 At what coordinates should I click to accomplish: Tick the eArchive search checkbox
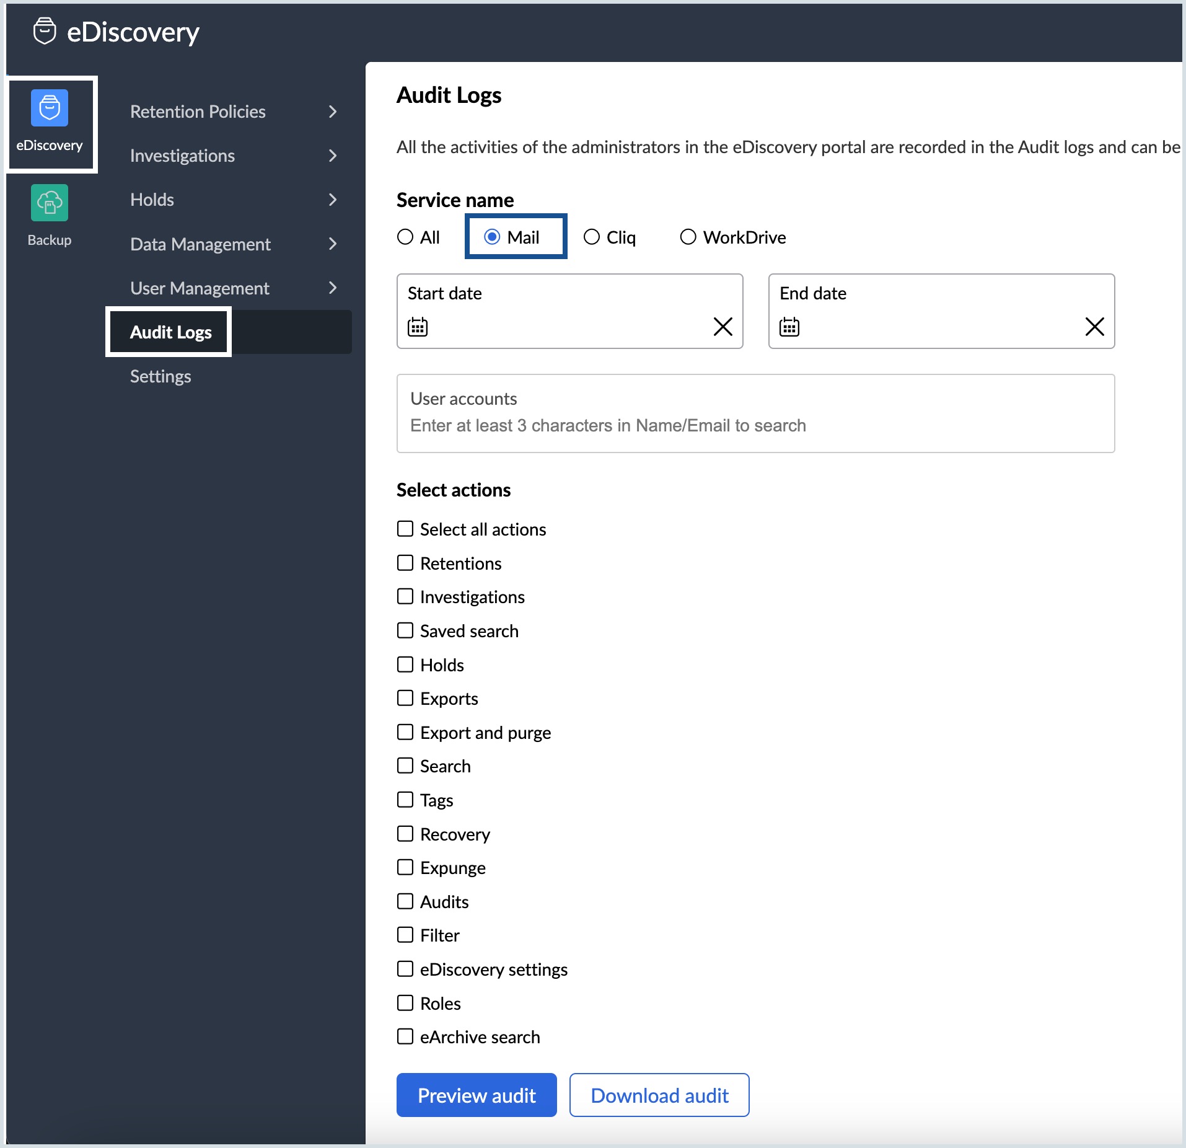[x=405, y=1036]
